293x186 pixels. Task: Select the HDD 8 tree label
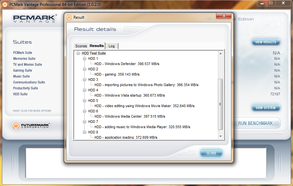tap(93, 132)
